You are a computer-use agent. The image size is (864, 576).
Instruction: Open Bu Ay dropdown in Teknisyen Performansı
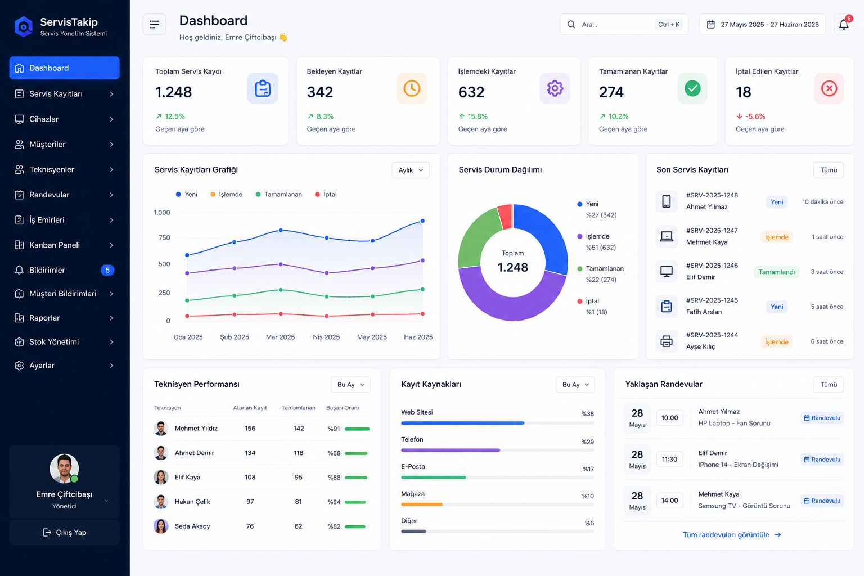(350, 385)
